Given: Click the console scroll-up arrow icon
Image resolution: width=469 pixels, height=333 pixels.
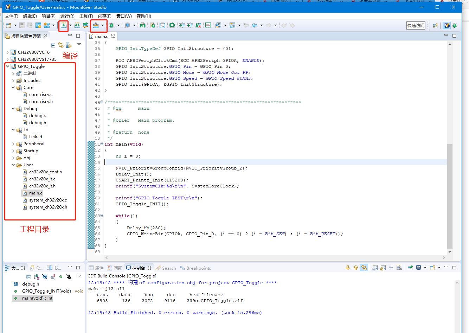Looking at the screenshot, I should coord(356,268).
